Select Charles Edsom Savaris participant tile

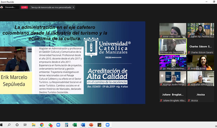tap(200, 46)
